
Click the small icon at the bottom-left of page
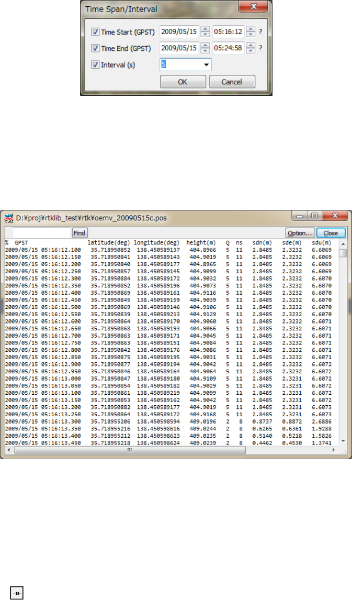coord(17,592)
